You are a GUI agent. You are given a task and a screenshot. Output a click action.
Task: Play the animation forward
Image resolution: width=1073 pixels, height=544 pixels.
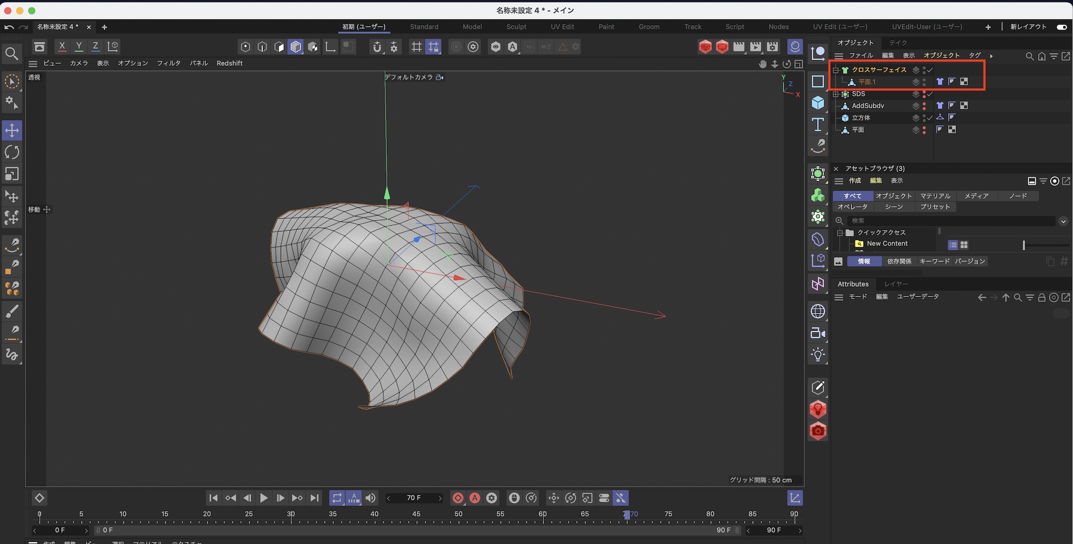pos(263,498)
